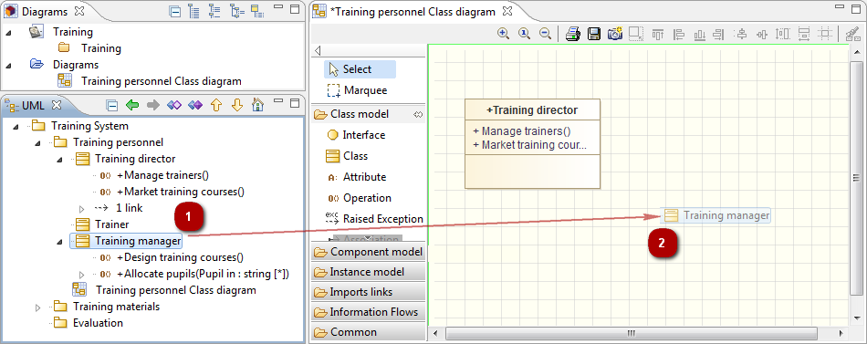Click the horizontal scrollbar of diagram canvas

(631, 333)
